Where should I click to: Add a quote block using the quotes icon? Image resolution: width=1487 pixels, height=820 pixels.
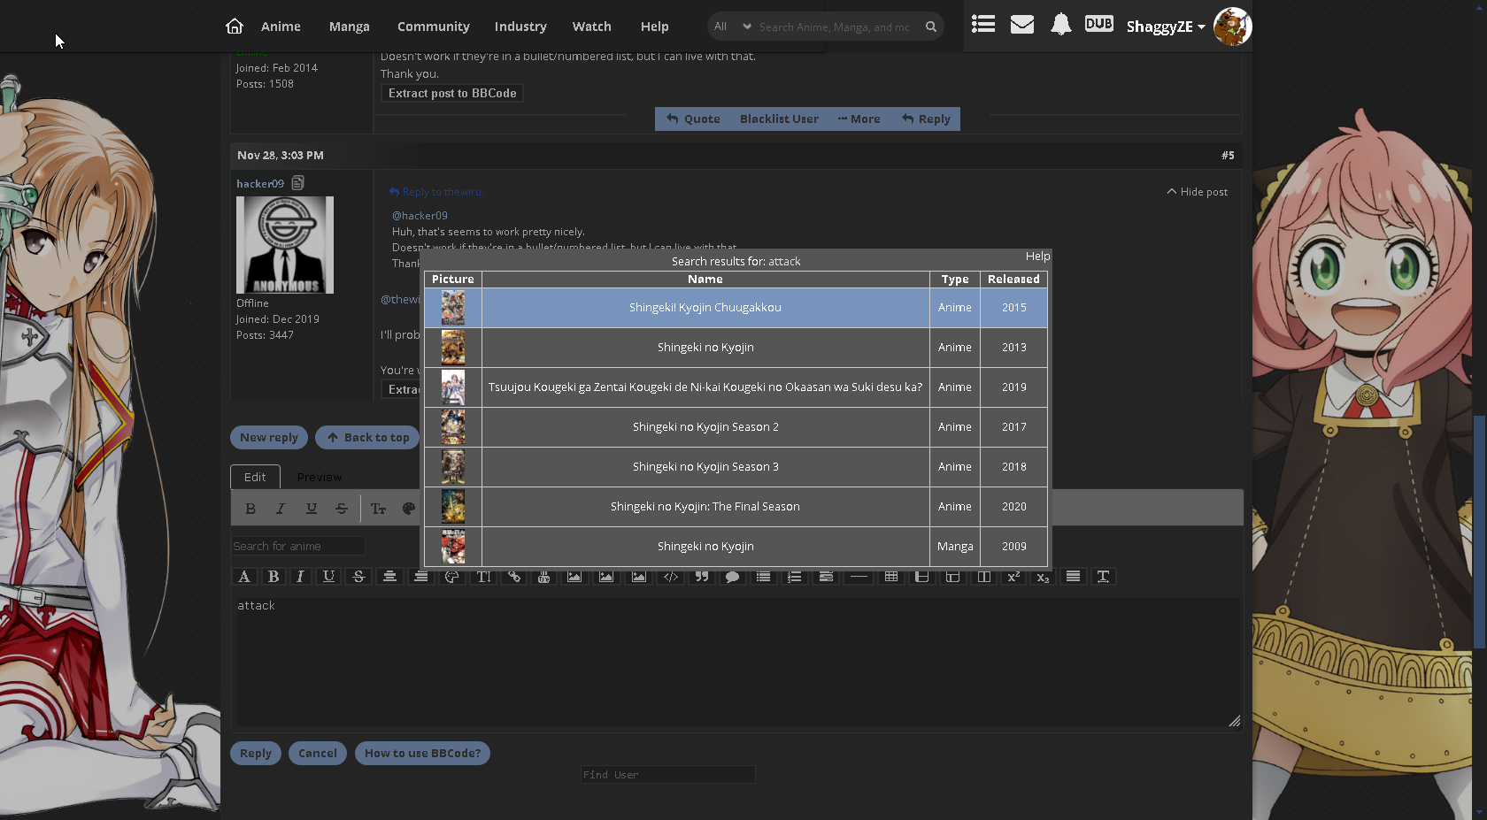[x=702, y=576]
